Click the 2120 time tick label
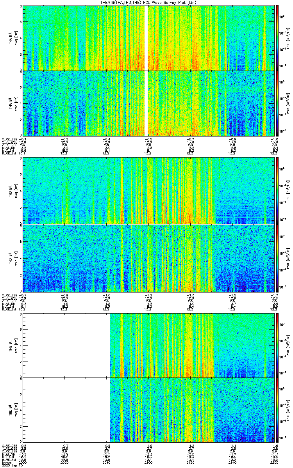 [190, 463]
